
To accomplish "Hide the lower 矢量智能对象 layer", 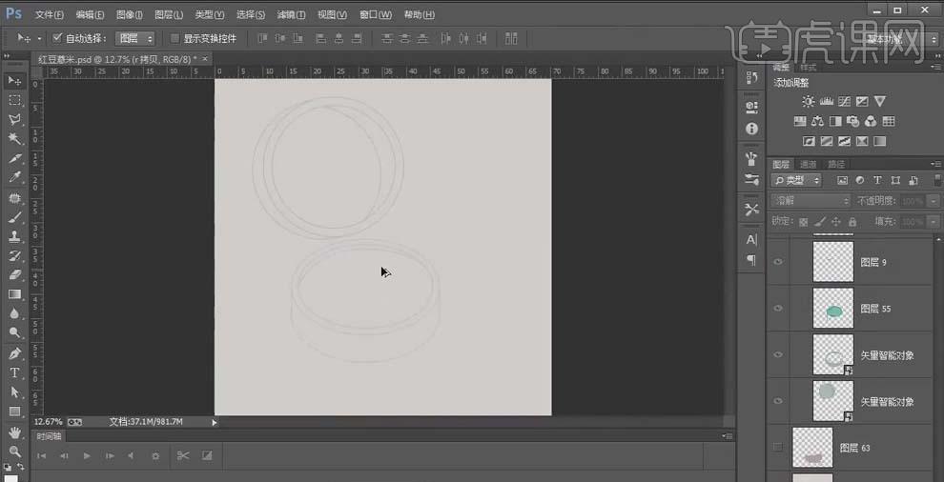I will click(x=778, y=401).
